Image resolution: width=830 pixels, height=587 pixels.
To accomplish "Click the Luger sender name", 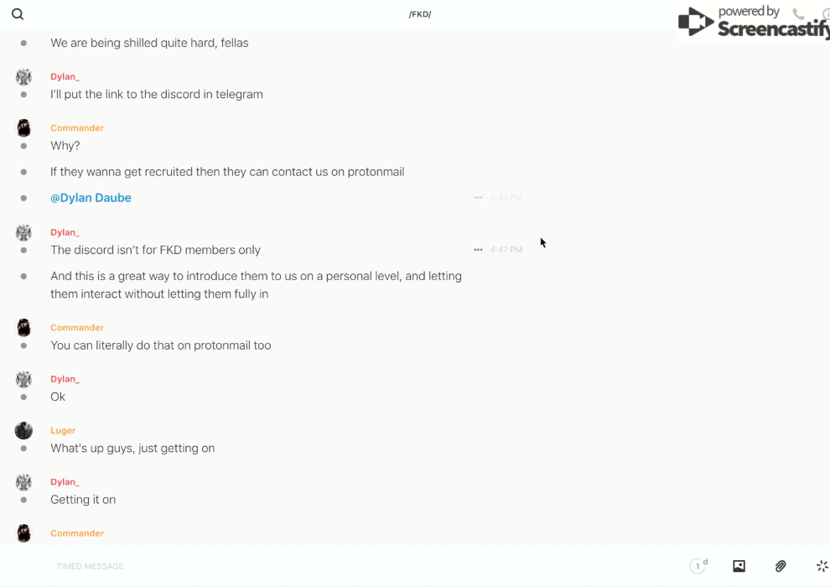I will point(63,431).
